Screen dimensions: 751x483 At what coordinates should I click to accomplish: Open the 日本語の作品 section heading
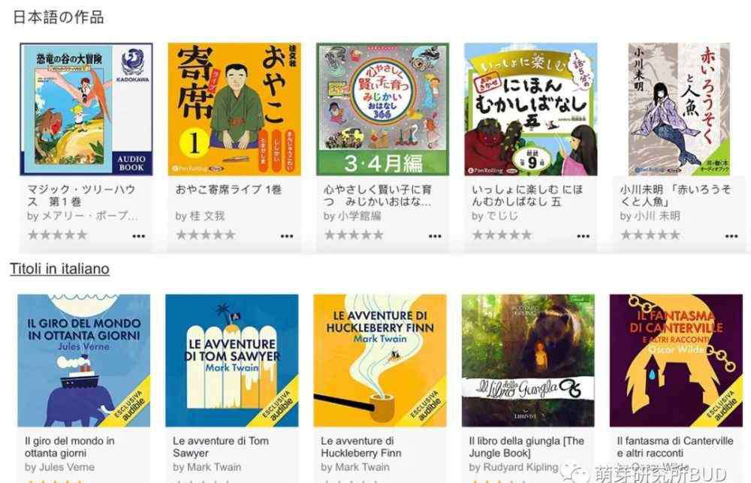point(59,17)
